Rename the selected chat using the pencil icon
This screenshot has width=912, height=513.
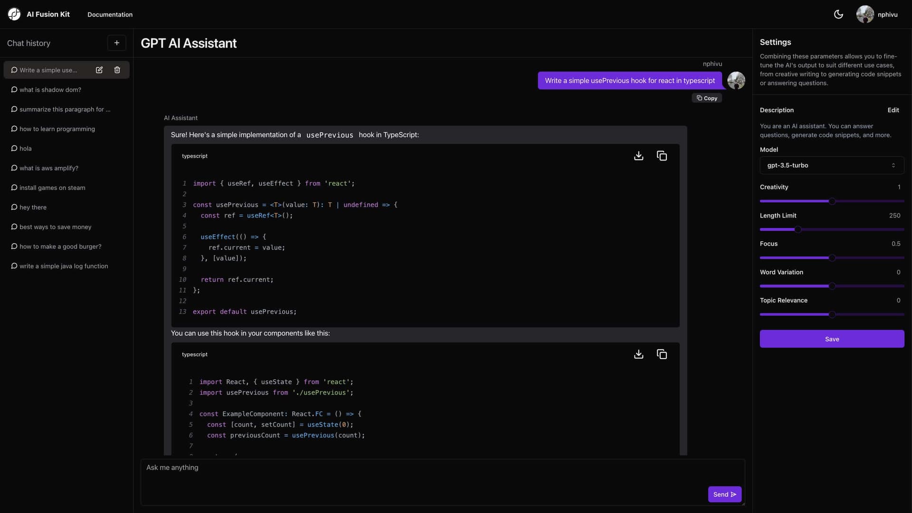click(x=99, y=70)
